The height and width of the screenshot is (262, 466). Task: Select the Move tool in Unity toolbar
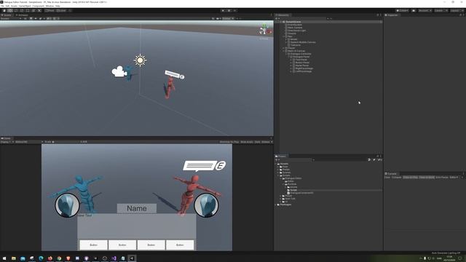point(10,10)
